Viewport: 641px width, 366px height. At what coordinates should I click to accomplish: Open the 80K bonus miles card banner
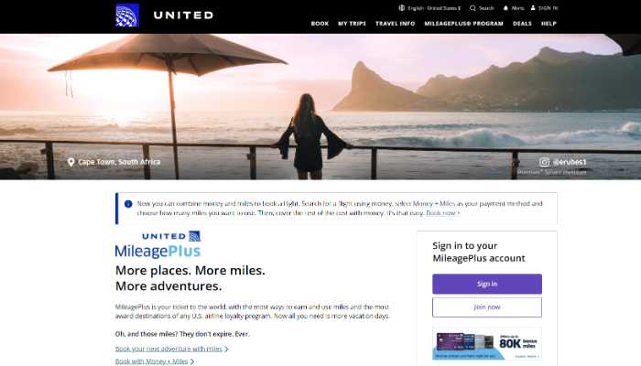(x=487, y=344)
